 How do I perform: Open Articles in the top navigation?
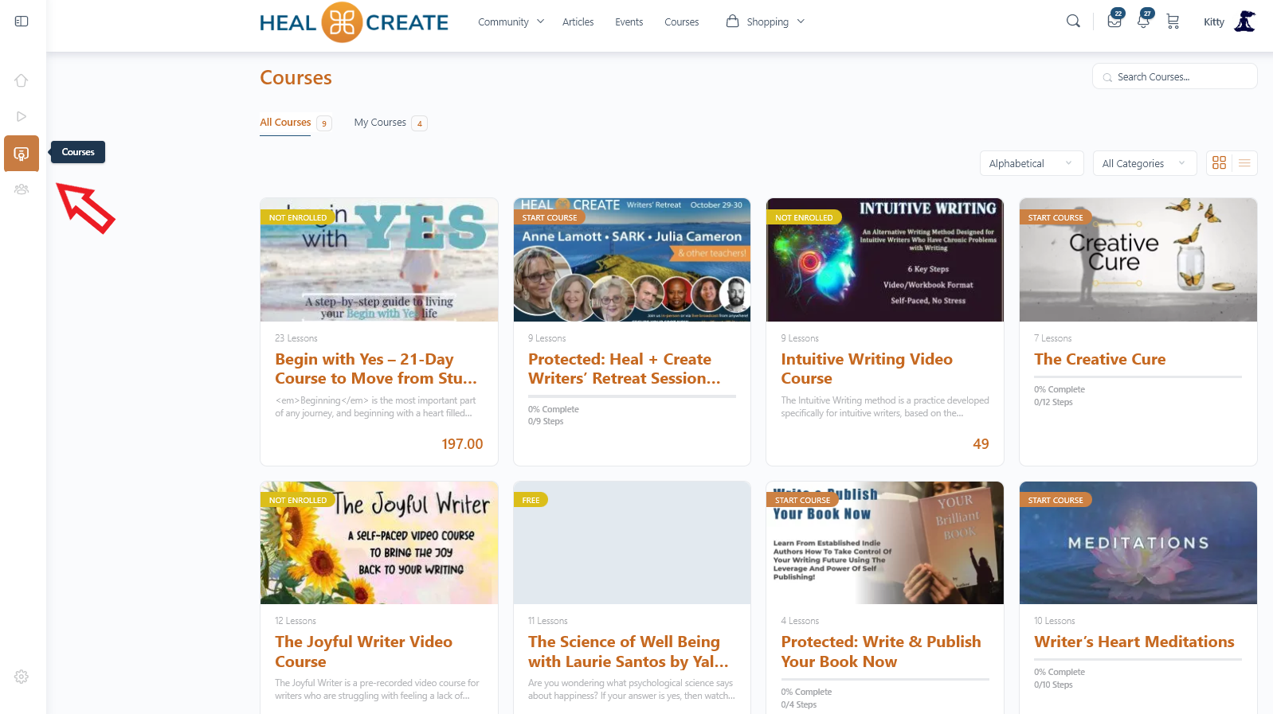point(578,22)
